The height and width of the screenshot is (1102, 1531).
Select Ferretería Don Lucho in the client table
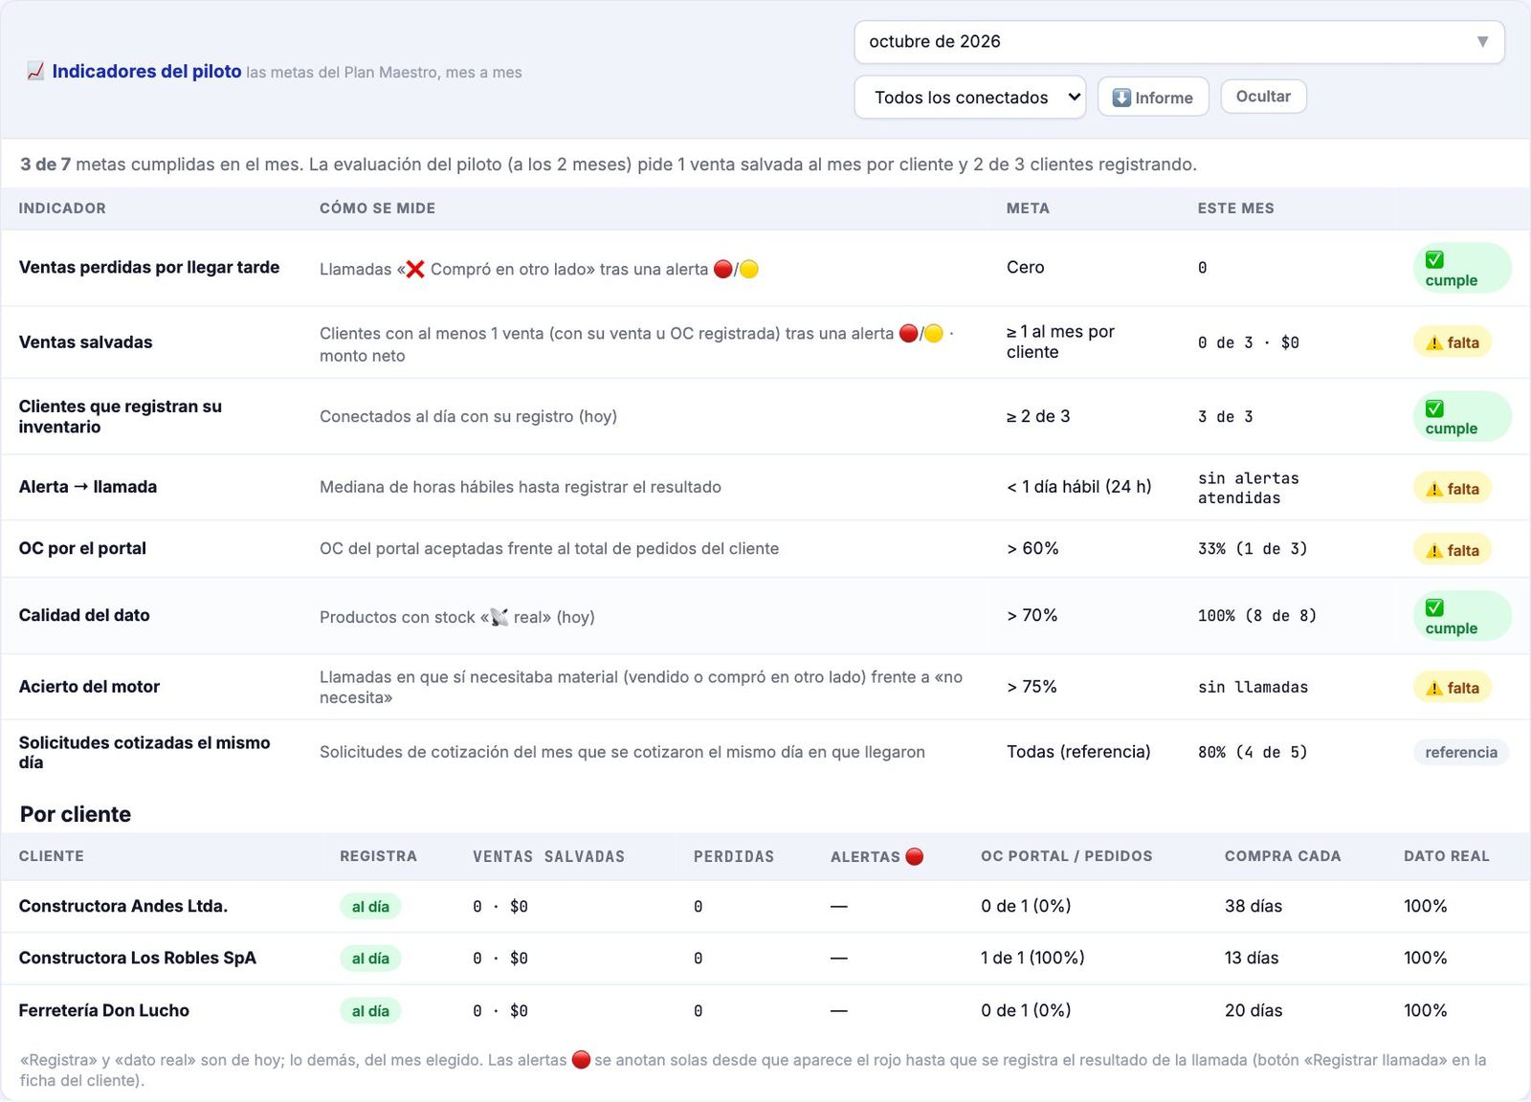[765, 1010]
